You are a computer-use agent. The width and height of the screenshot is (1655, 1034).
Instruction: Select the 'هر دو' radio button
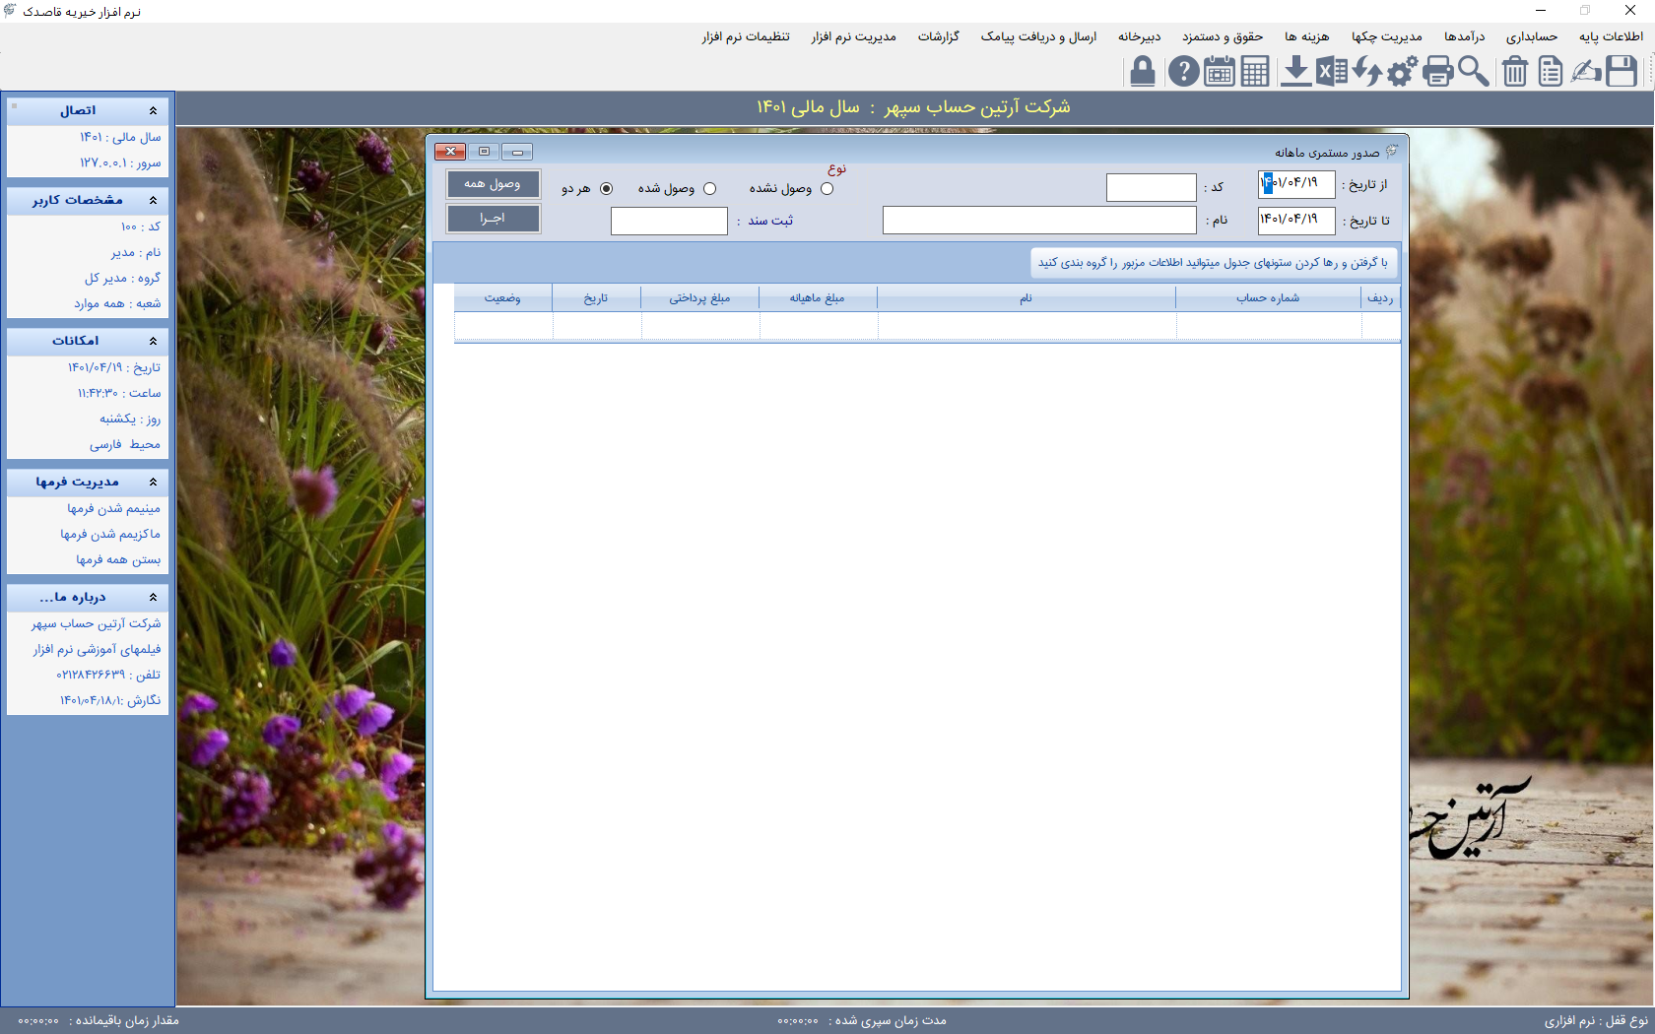click(606, 189)
